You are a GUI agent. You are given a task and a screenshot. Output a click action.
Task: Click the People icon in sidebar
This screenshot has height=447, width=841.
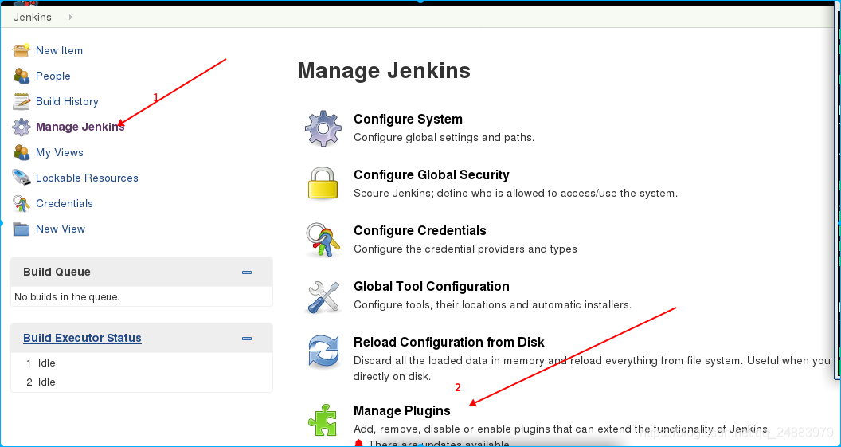[22, 76]
